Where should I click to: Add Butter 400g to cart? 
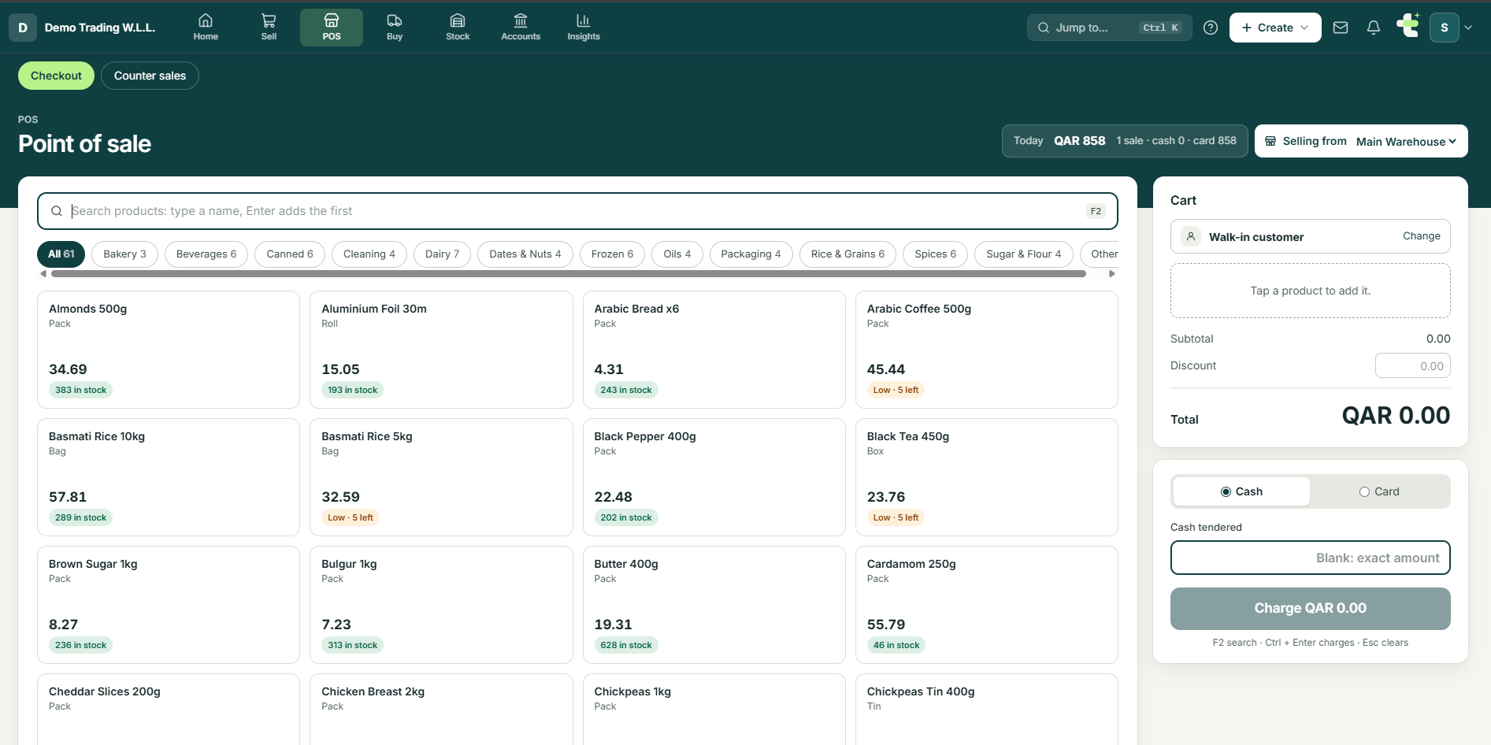coord(714,605)
